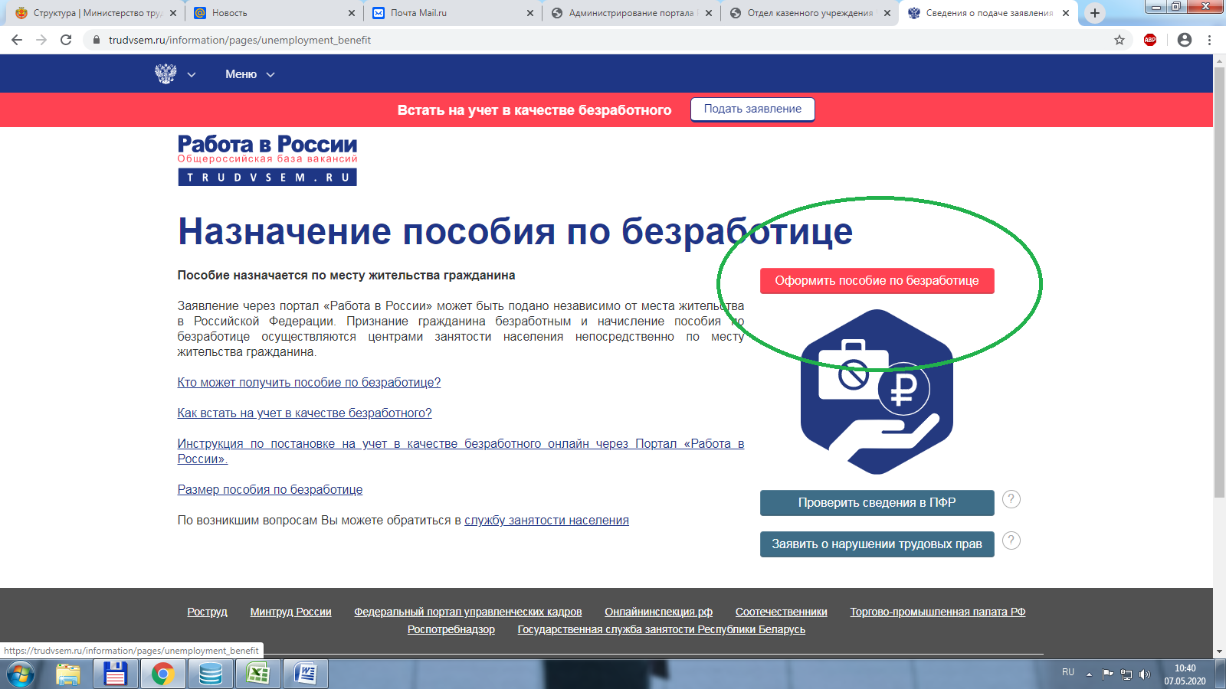Close the Сведения о подаче заявления tab
The height and width of the screenshot is (689, 1226).
coord(1066,13)
